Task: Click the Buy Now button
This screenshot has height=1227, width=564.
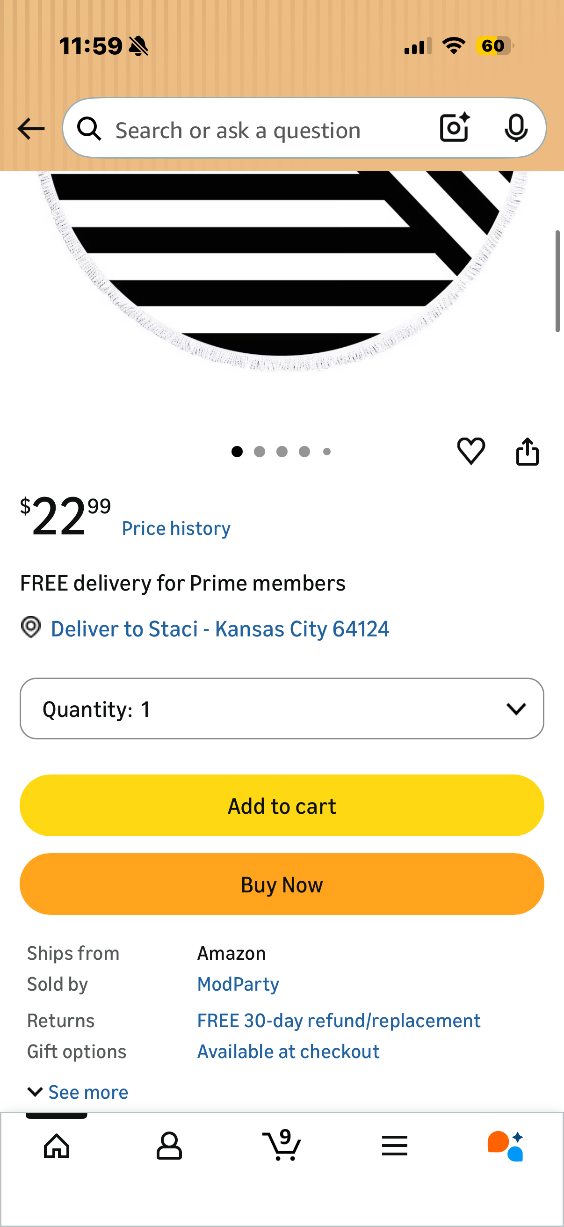Action: pos(282,884)
